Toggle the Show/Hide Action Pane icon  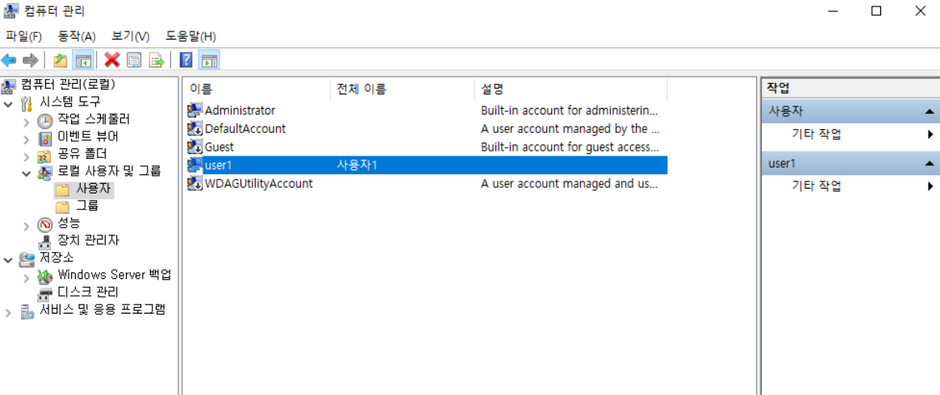pyautogui.click(x=209, y=60)
